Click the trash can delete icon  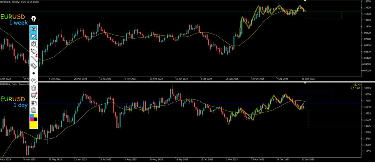(34, 88)
